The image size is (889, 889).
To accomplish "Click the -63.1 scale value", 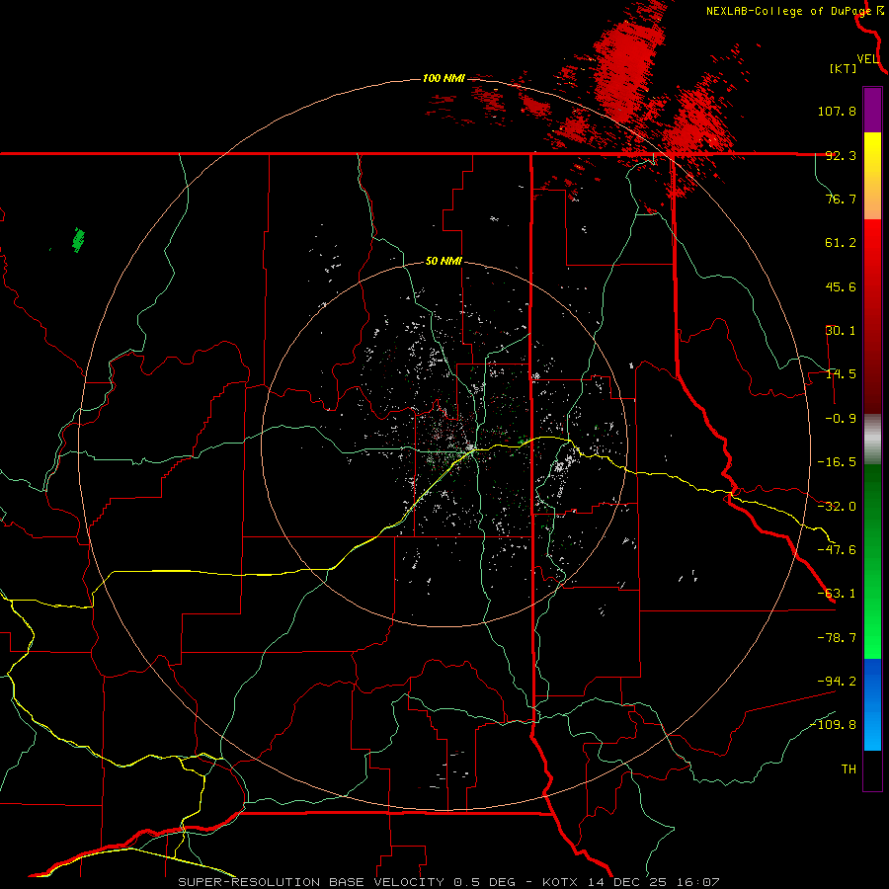I will tap(837, 594).
